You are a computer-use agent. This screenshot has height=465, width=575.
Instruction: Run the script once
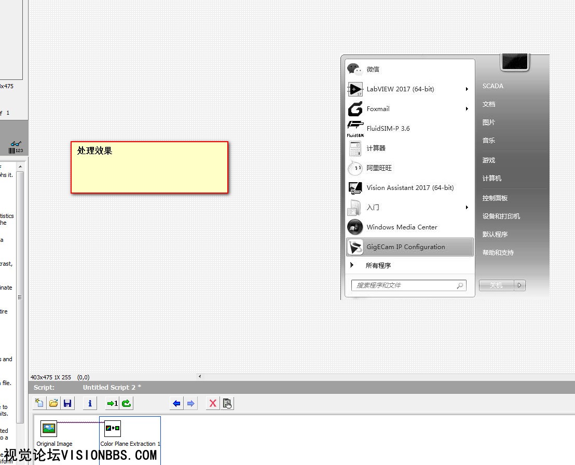112,403
